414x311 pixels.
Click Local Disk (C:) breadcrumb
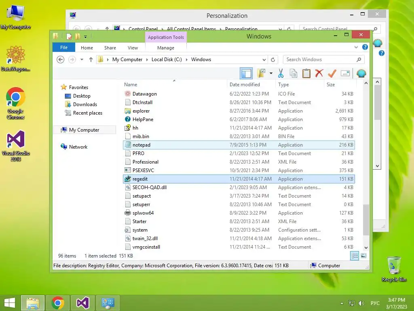tap(167, 60)
